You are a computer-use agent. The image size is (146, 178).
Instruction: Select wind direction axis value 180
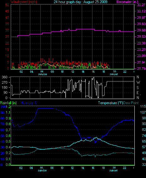tap(5, 87)
